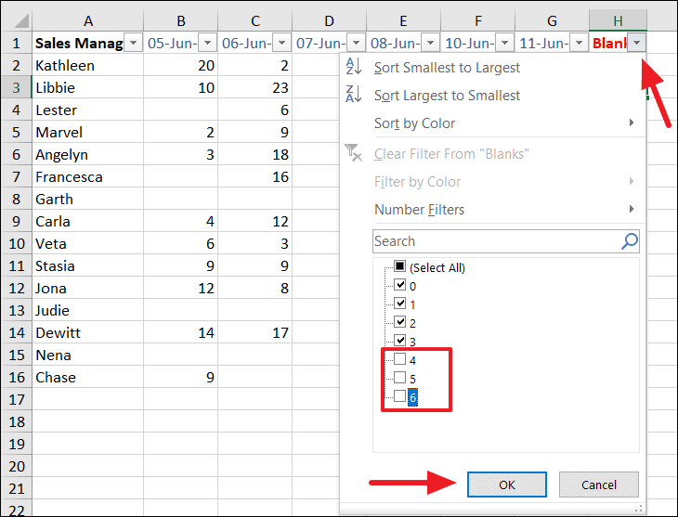This screenshot has width=678, height=517.
Task: Confirm the filter with the OK button
Action: (507, 485)
